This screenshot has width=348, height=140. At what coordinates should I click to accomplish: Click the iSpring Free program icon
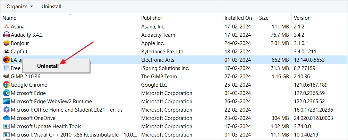(x=7, y=68)
